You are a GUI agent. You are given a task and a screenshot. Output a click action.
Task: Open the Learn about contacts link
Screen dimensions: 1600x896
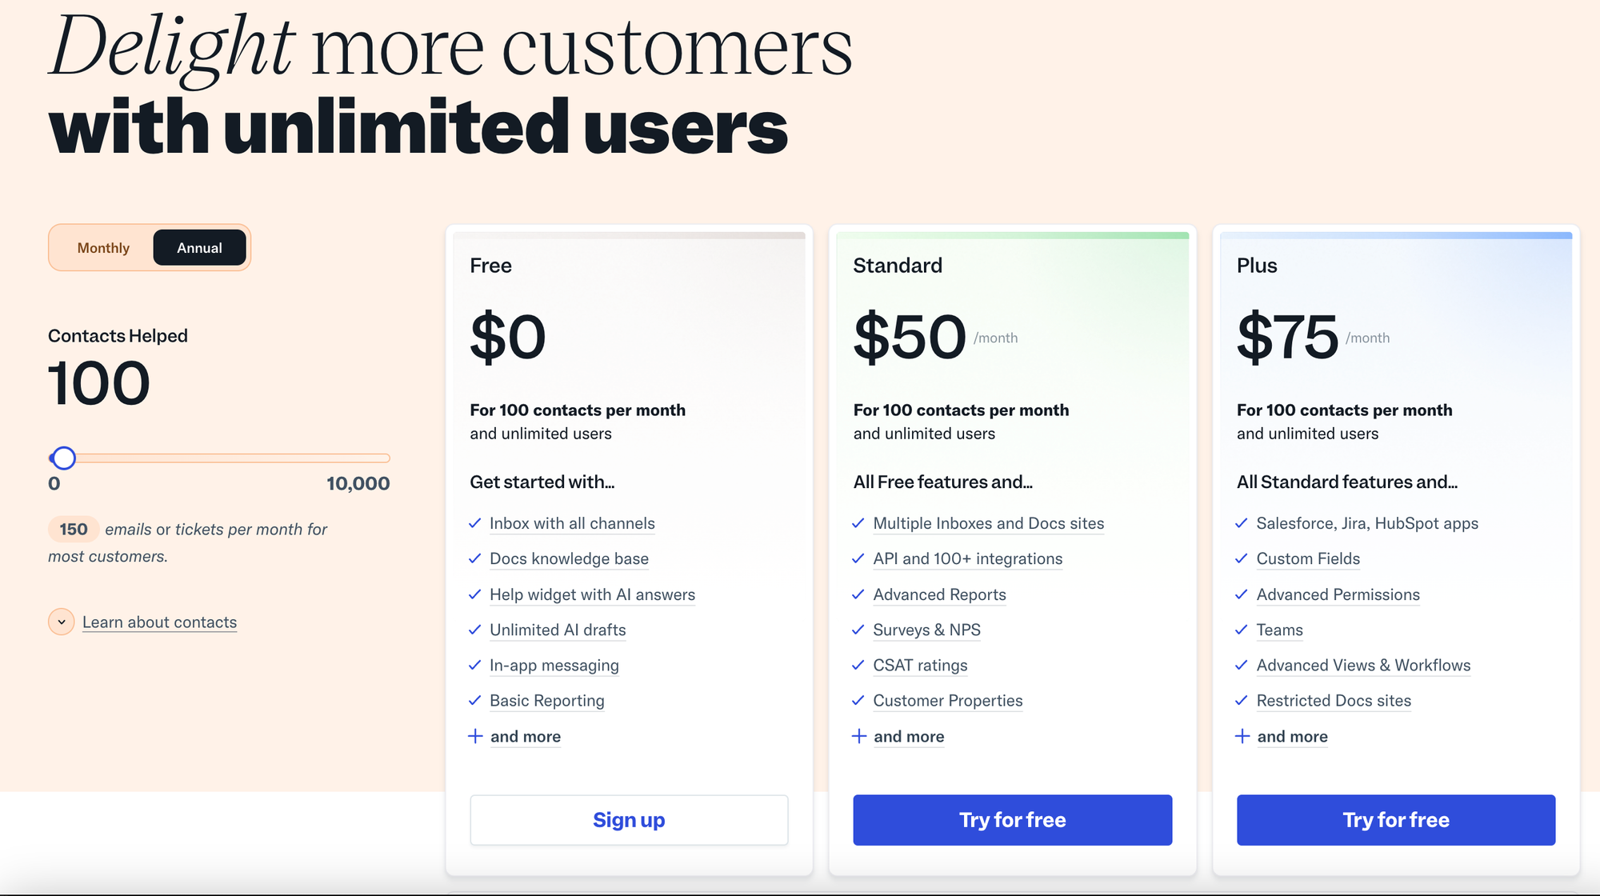[x=159, y=622]
